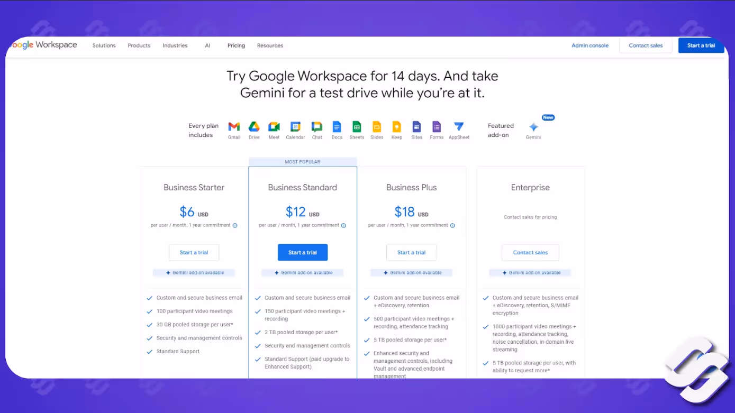Open the AppSheet app icon
This screenshot has height=413, width=735.
459,127
